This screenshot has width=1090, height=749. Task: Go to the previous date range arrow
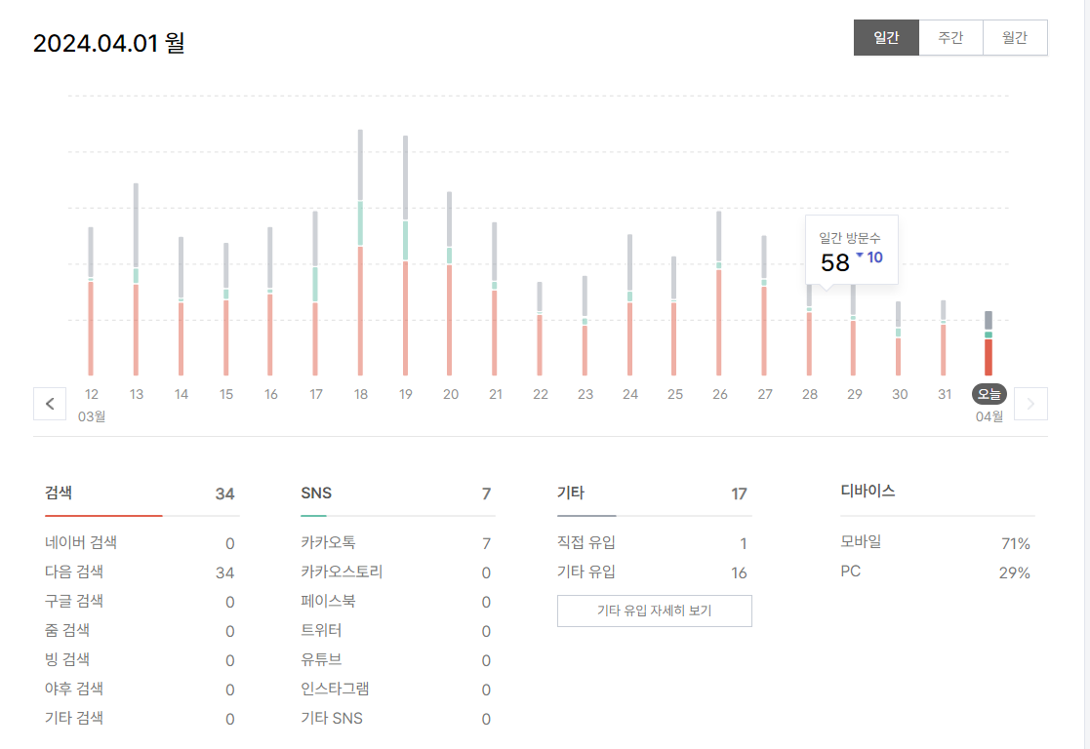pyautogui.click(x=50, y=404)
